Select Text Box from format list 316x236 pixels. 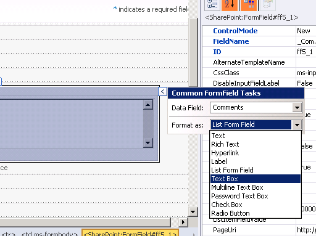(x=256, y=179)
